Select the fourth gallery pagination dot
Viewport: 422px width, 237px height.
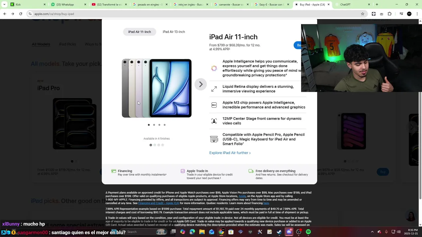(x=165, y=125)
